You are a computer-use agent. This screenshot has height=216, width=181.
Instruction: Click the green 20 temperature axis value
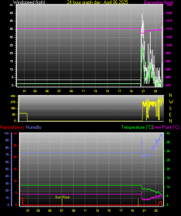(168, 169)
